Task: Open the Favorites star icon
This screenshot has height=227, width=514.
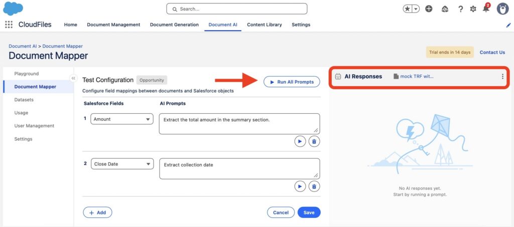Action: (x=407, y=9)
